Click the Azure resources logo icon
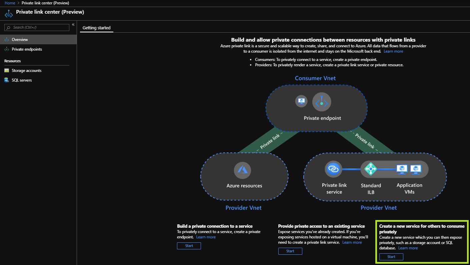Image resolution: width=470 pixels, height=265 pixels. 242,170
